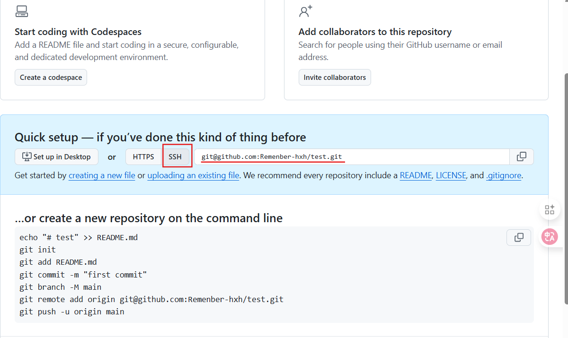Click the clipboard icon beside the quick setup field

(x=521, y=156)
